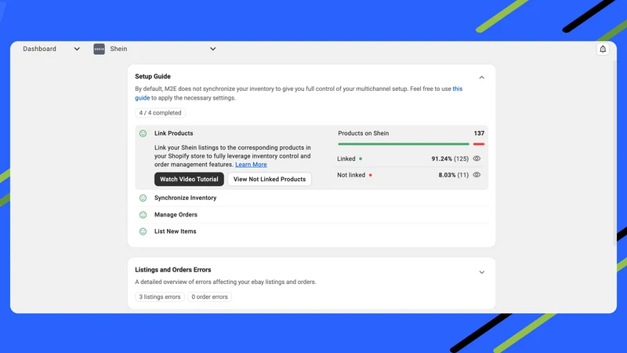Click the red not-linked progress segment
Viewport: 627px width, 353px height.
click(x=479, y=144)
